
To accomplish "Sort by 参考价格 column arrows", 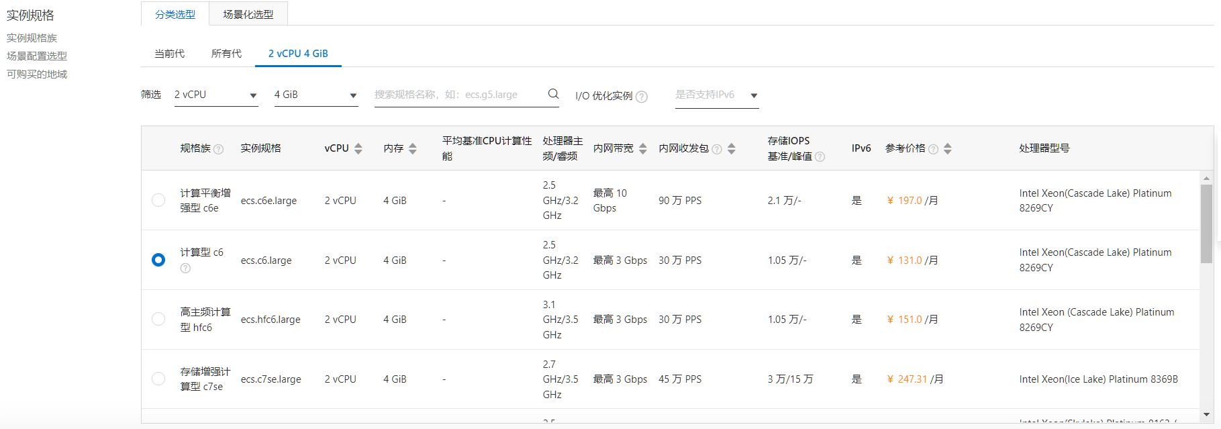I will pyautogui.click(x=948, y=149).
